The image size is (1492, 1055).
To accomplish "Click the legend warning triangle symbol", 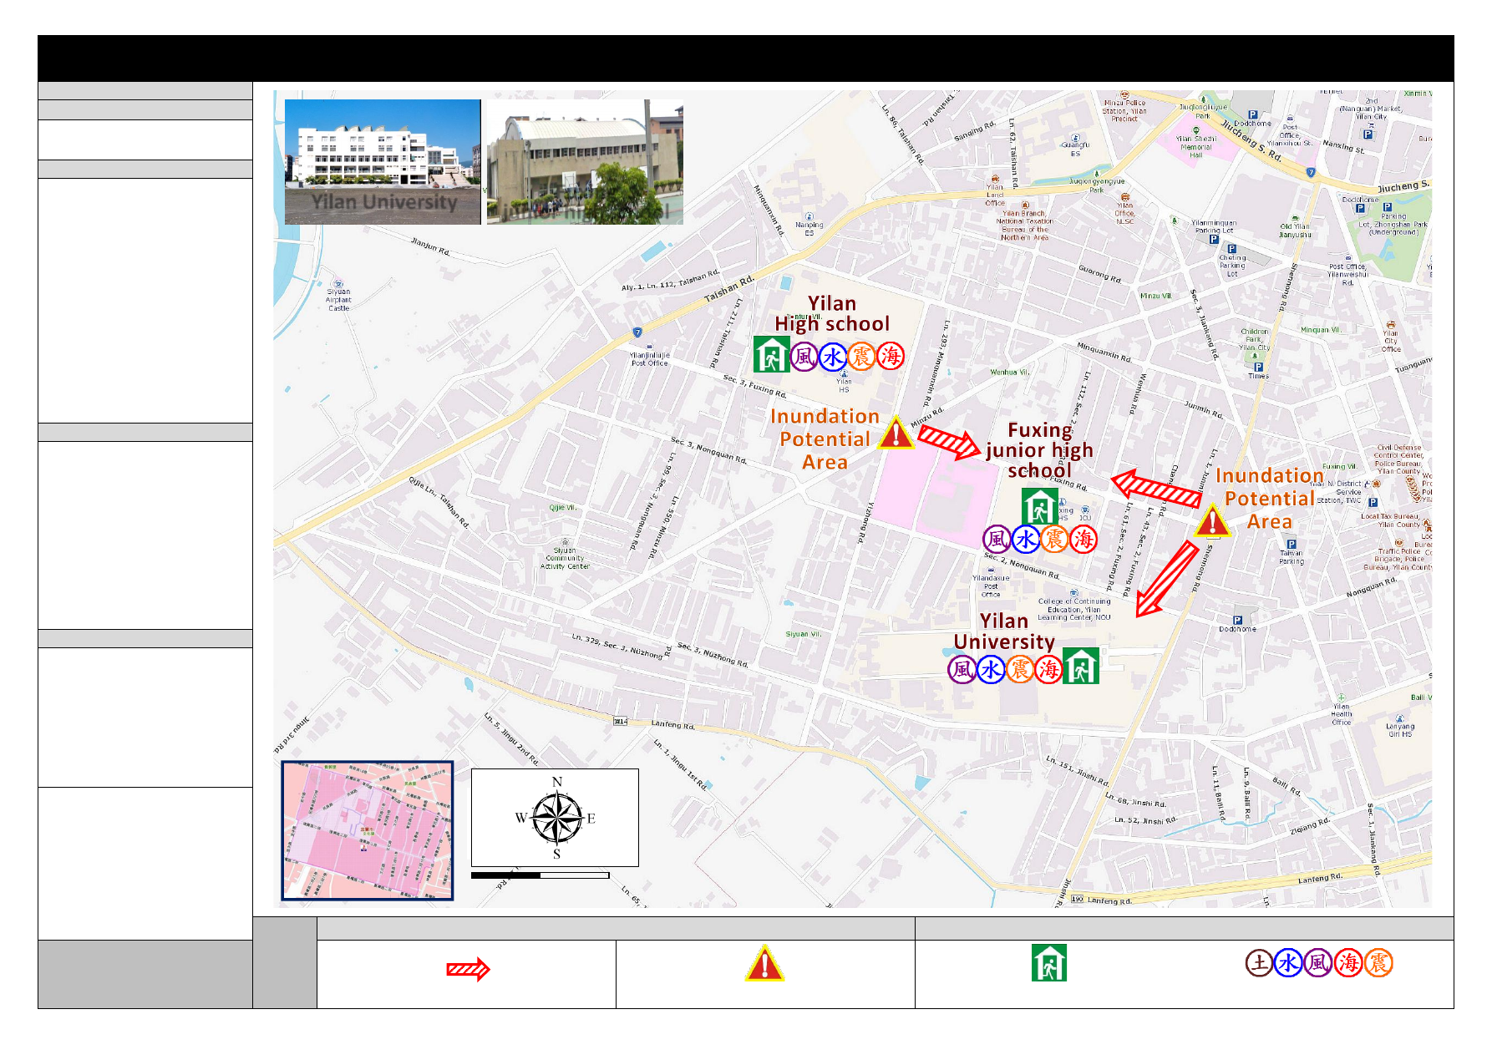I will point(764,963).
